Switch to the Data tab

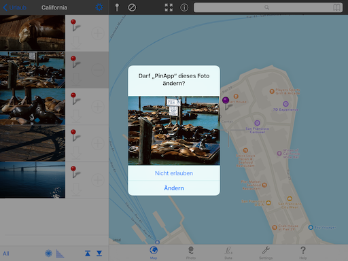tap(228, 253)
